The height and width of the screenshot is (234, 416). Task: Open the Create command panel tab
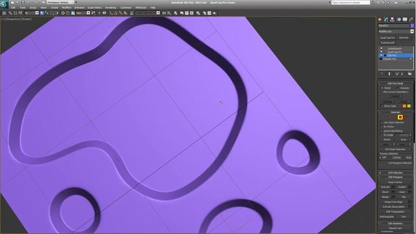[380, 19]
